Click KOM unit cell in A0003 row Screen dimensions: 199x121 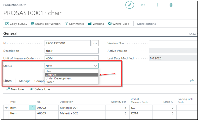pos(141,113)
